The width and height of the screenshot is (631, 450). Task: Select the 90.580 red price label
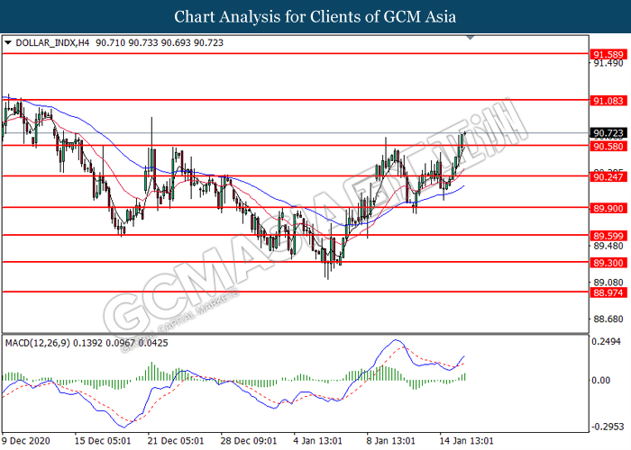click(x=607, y=145)
